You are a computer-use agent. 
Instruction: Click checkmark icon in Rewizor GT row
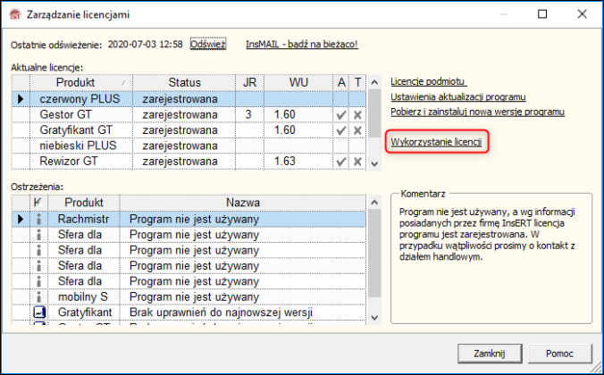click(341, 162)
